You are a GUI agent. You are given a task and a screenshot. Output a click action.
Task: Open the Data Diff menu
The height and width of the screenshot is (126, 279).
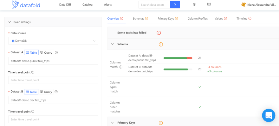pos(65,5)
